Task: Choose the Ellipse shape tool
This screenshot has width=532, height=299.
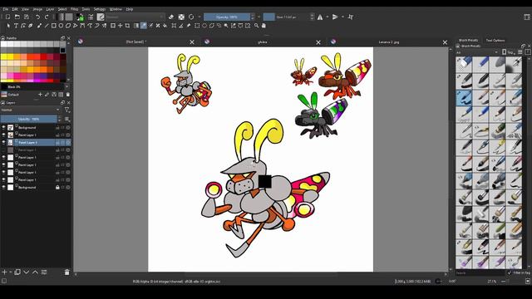Action: tap(61, 26)
